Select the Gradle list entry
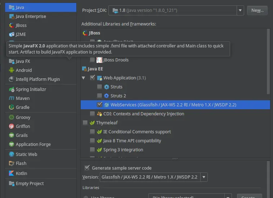Screen dimensions: 273x198 pyautogui.click(x=41, y=107)
